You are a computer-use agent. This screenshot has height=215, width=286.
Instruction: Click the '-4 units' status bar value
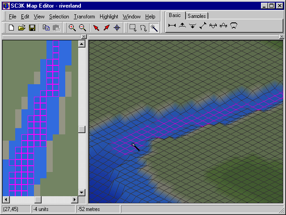click(41, 209)
